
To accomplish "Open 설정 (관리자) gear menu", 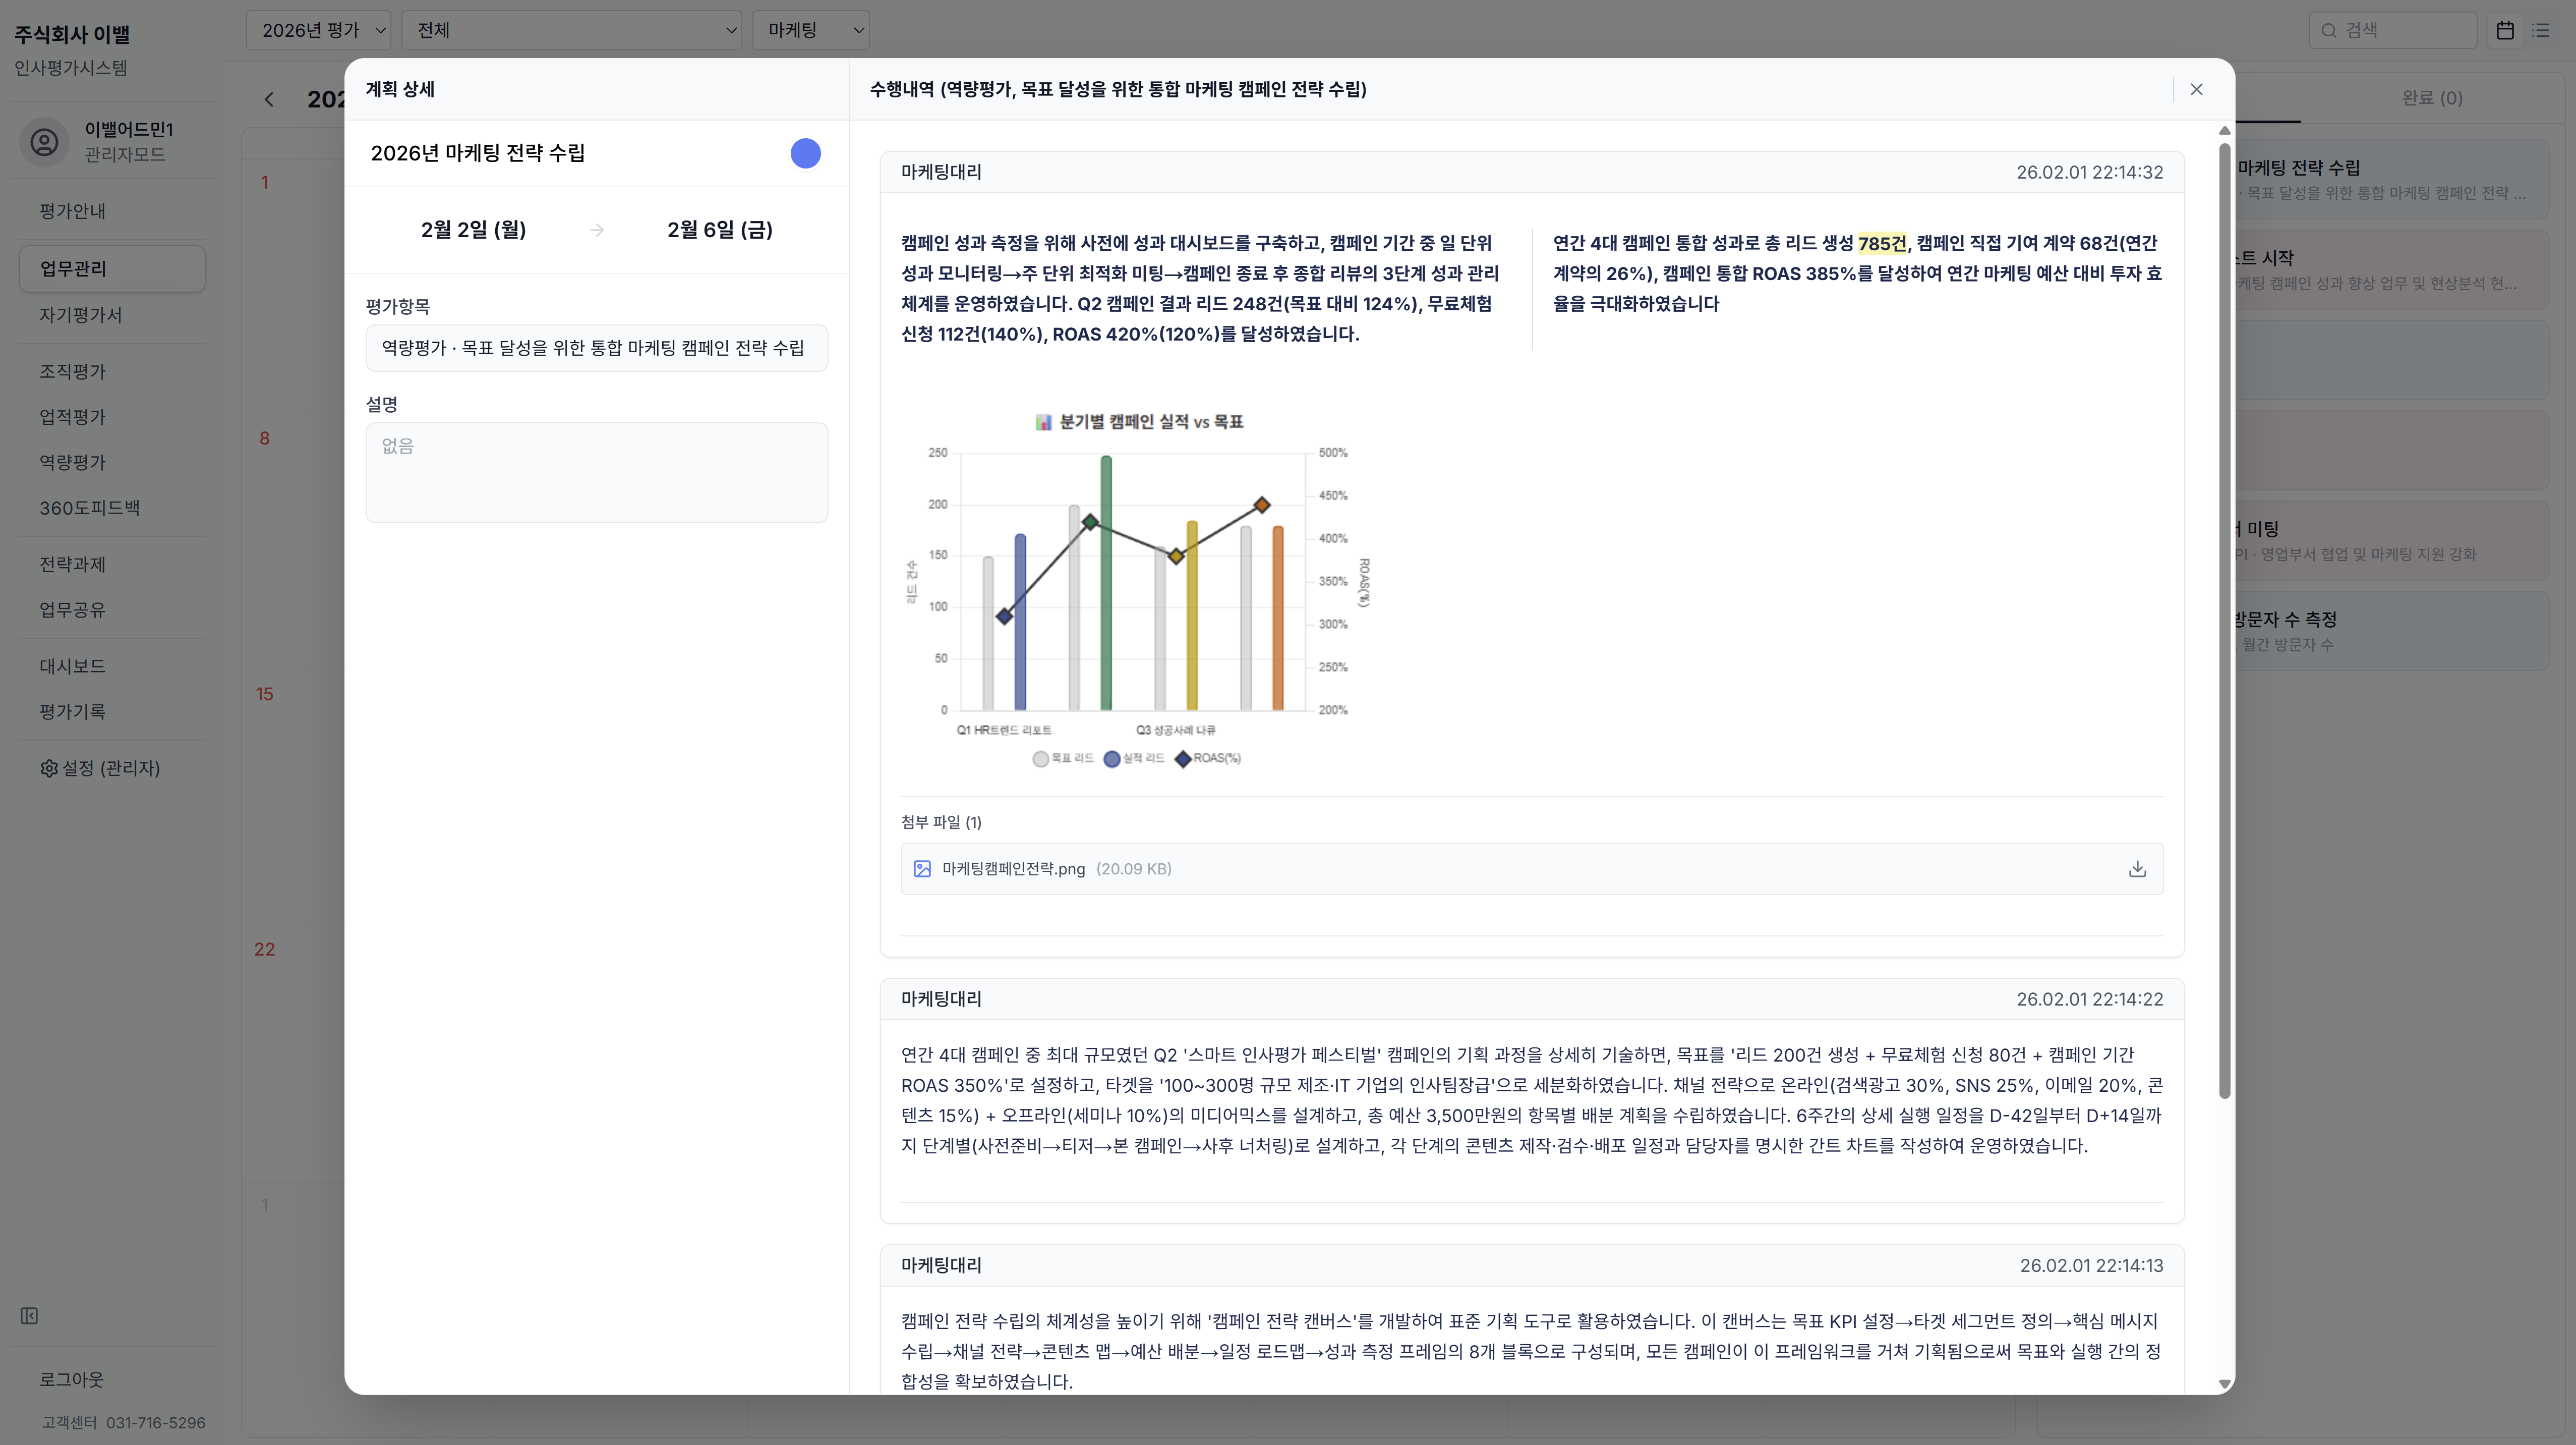I will pos(100,767).
